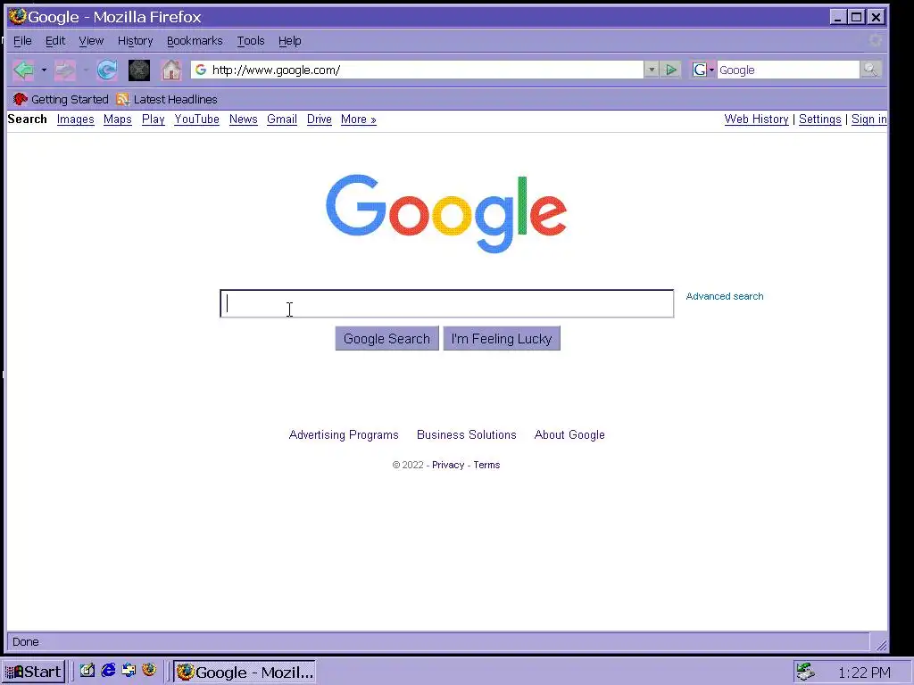Open the Gmail link
The width and height of the screenshot is (914, 685).
(x=282, y=120)
